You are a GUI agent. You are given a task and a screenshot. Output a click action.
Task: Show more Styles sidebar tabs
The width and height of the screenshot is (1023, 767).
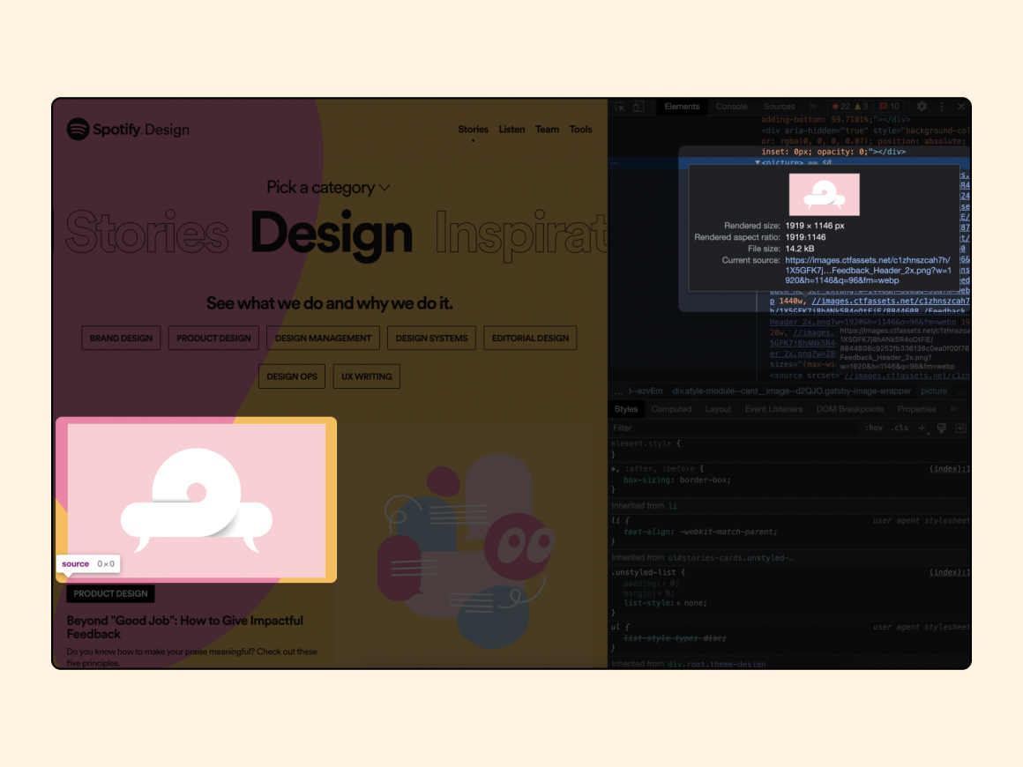pos(952,409)
